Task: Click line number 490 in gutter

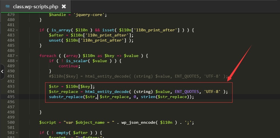Action: coord(11,71)
